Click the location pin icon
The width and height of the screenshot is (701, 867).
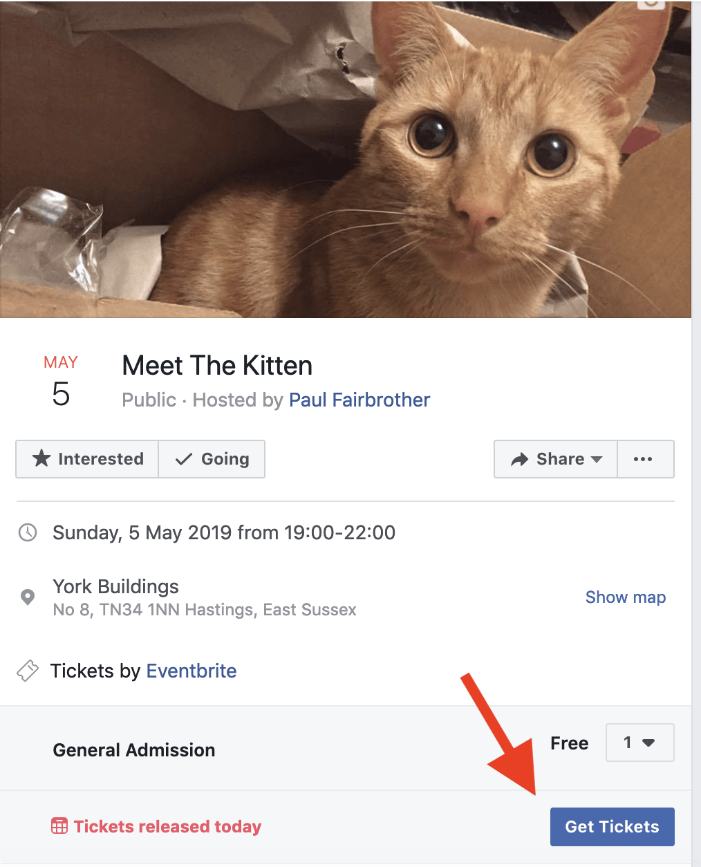click(28, 597)
